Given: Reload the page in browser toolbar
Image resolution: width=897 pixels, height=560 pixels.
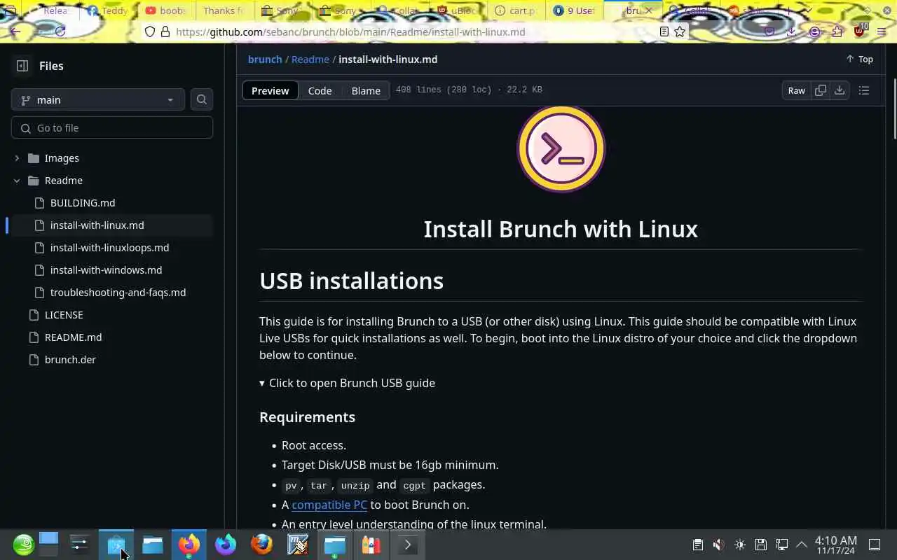Looking at the screenshot, I should point(60,31).
